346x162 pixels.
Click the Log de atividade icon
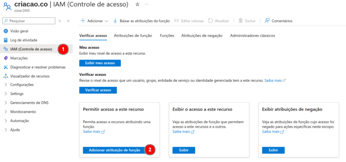[x=6, y=40]
